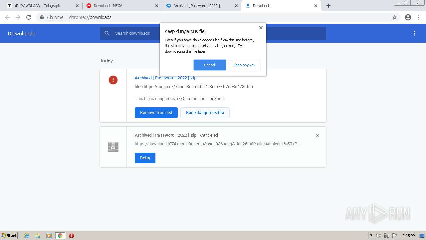Click the MEGA tab favicon
The image size is (426, 240).
point(89,6)
